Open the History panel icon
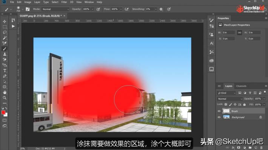The width and height of the screenshot is (268, 150). click(13, 20)
